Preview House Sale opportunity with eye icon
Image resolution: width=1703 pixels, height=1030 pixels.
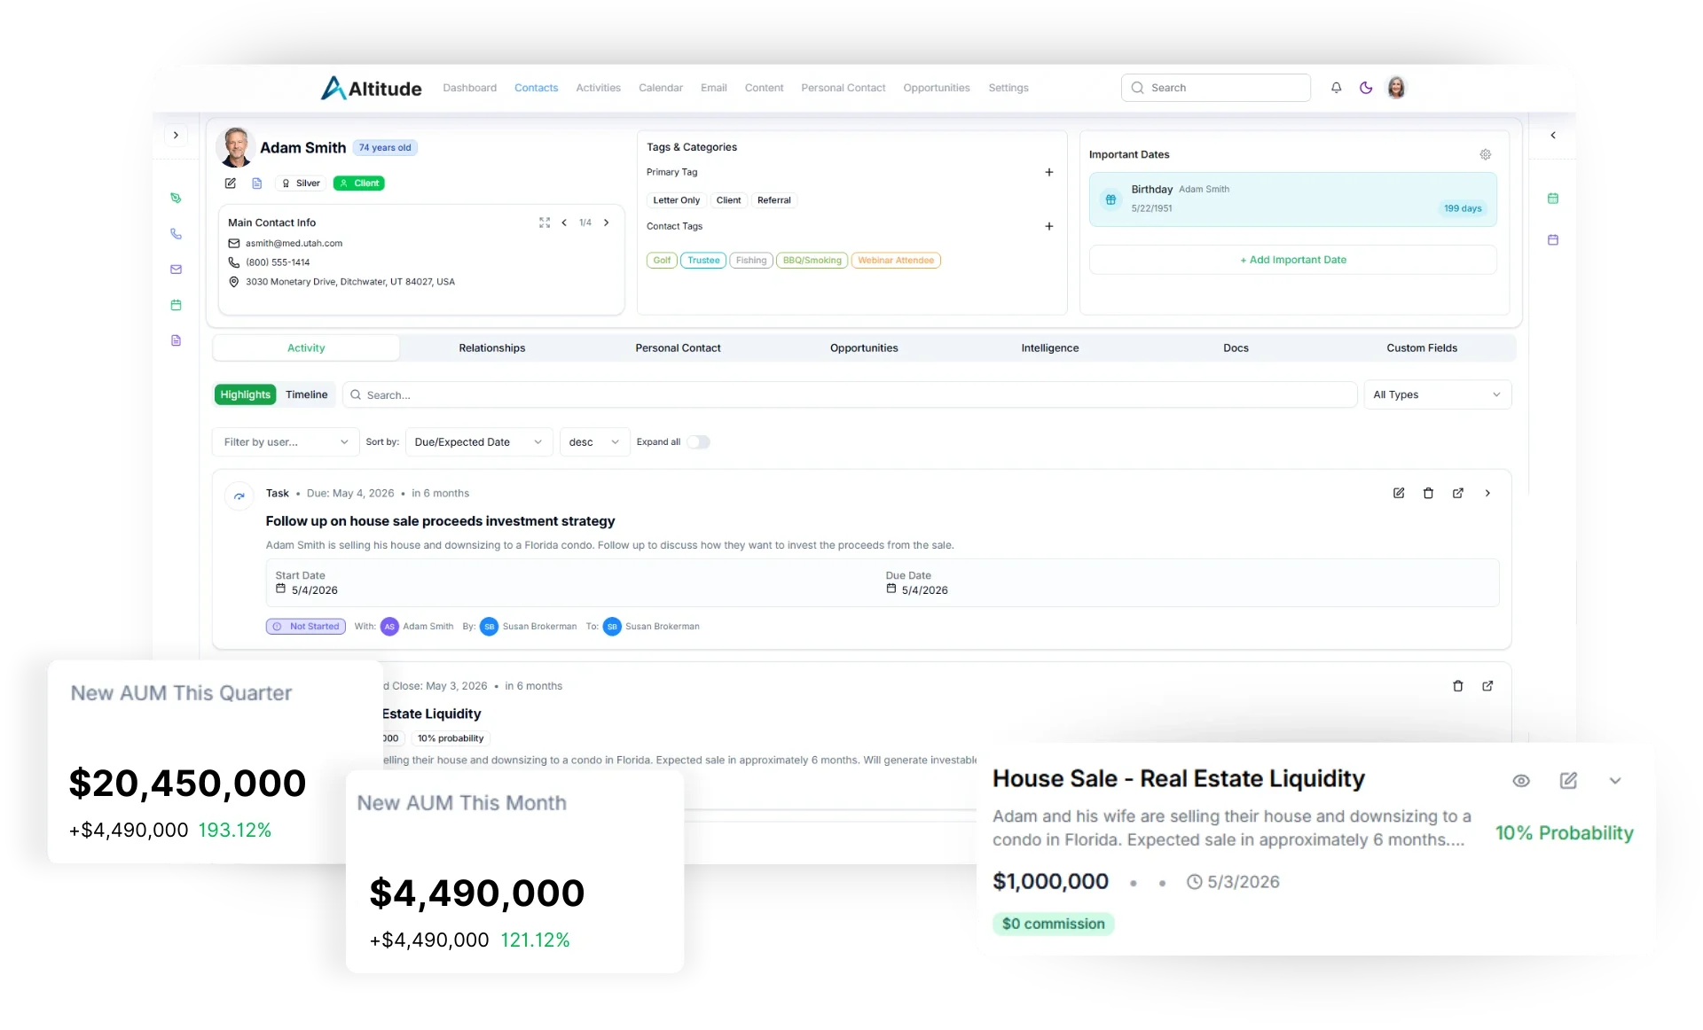1522,780
